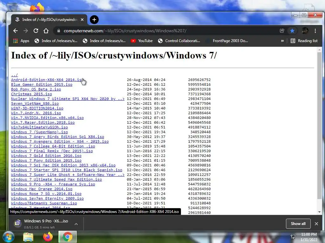Download Nuclear Windows 7 Ultimate SP1 iso
The width and height of the screenshot is (325, 243).
[68, 99]
